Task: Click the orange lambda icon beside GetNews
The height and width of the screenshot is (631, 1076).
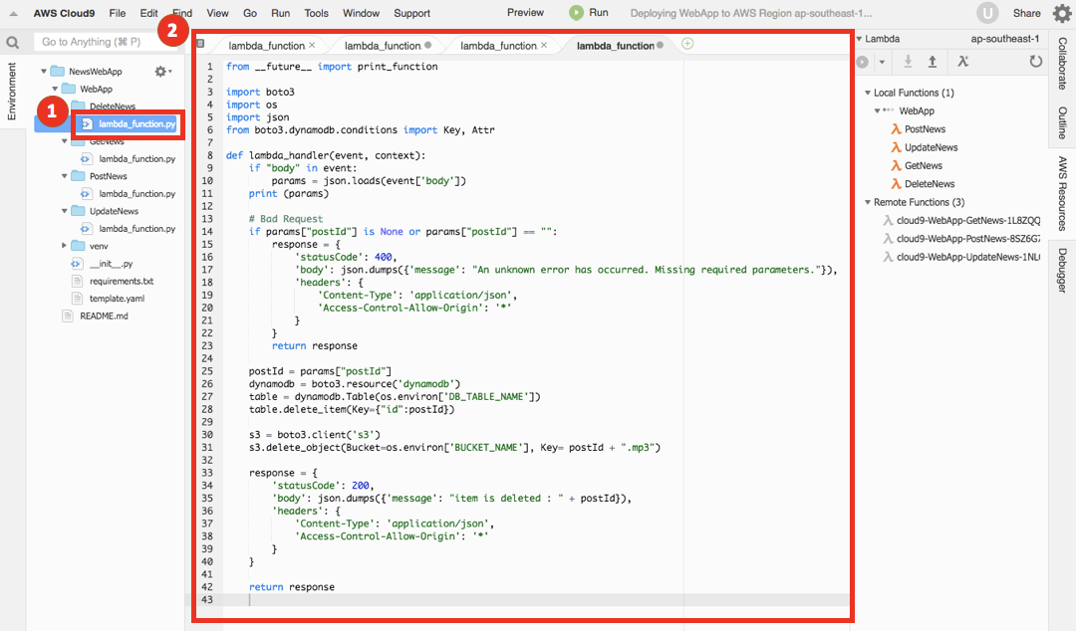Action: click(897, 165)
